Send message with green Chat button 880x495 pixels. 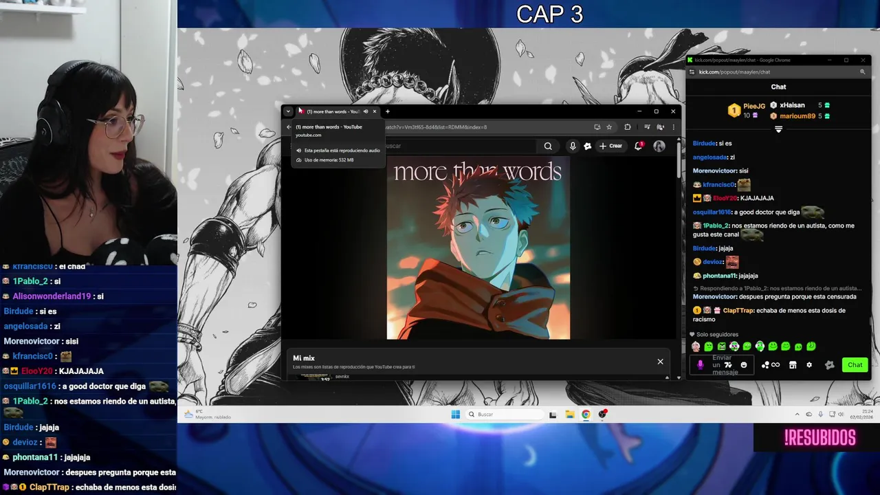tap(855, 365)
